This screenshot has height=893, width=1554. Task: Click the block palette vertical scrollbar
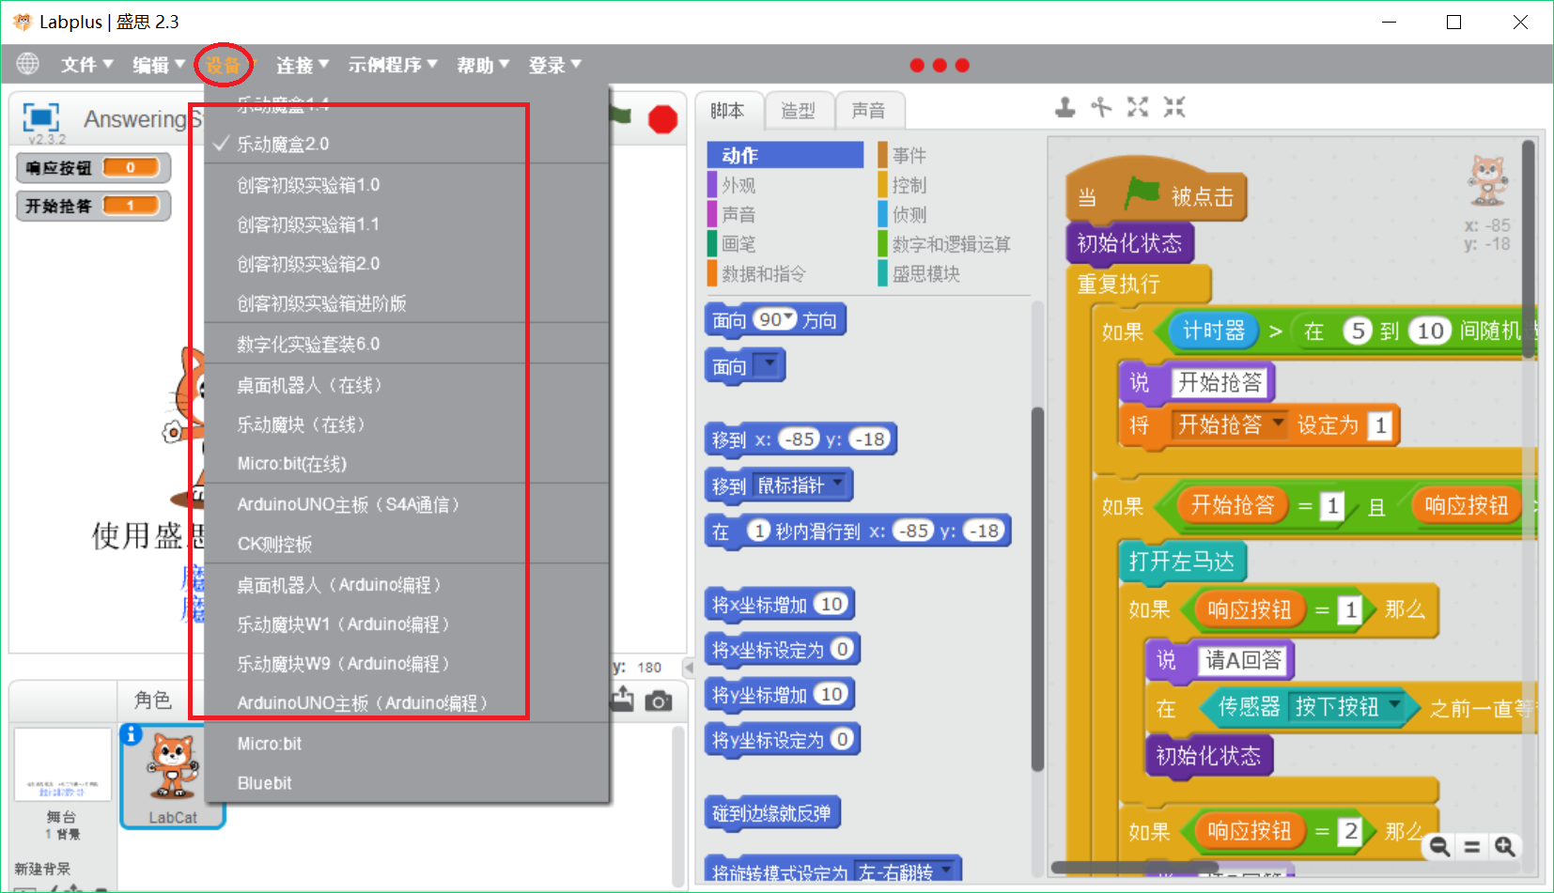(x=1038, y=589)
